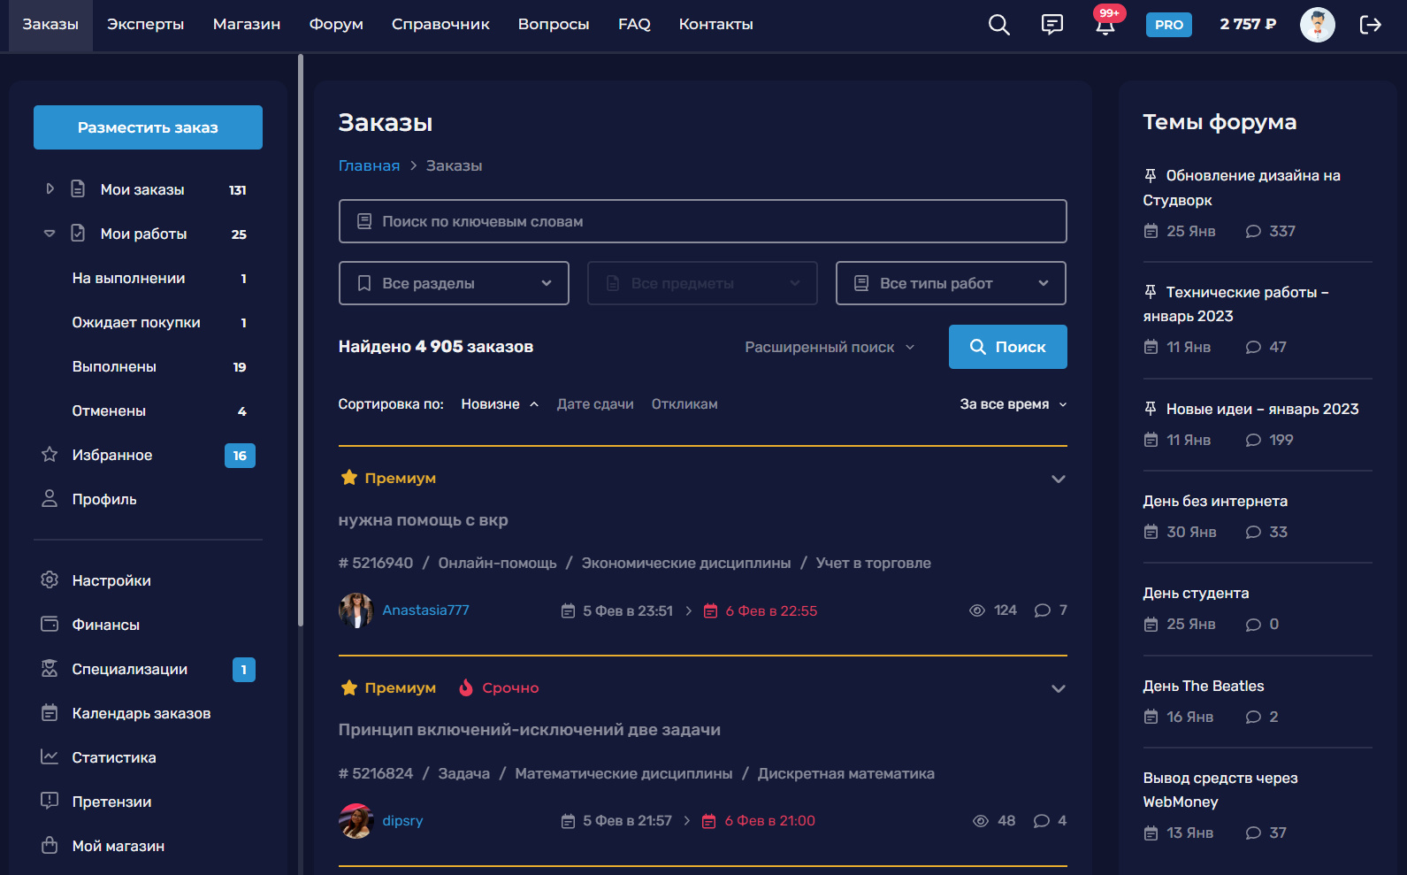Click the PRO badge

(x=1168, y=25)
